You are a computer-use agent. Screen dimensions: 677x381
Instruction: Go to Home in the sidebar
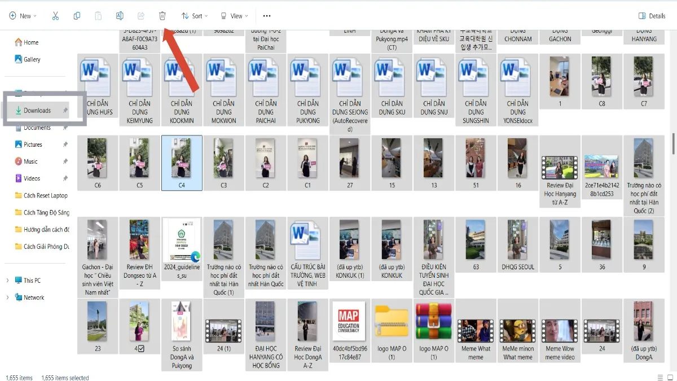tap(31, 42)
